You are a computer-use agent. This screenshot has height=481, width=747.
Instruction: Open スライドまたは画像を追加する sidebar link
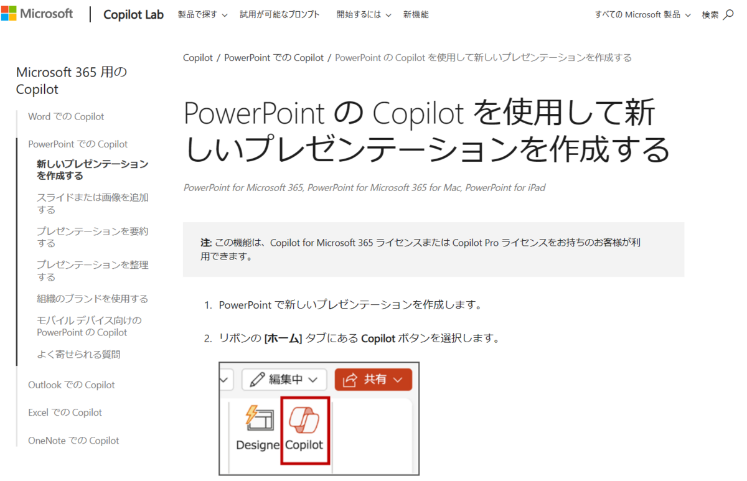tap(93, 203)
